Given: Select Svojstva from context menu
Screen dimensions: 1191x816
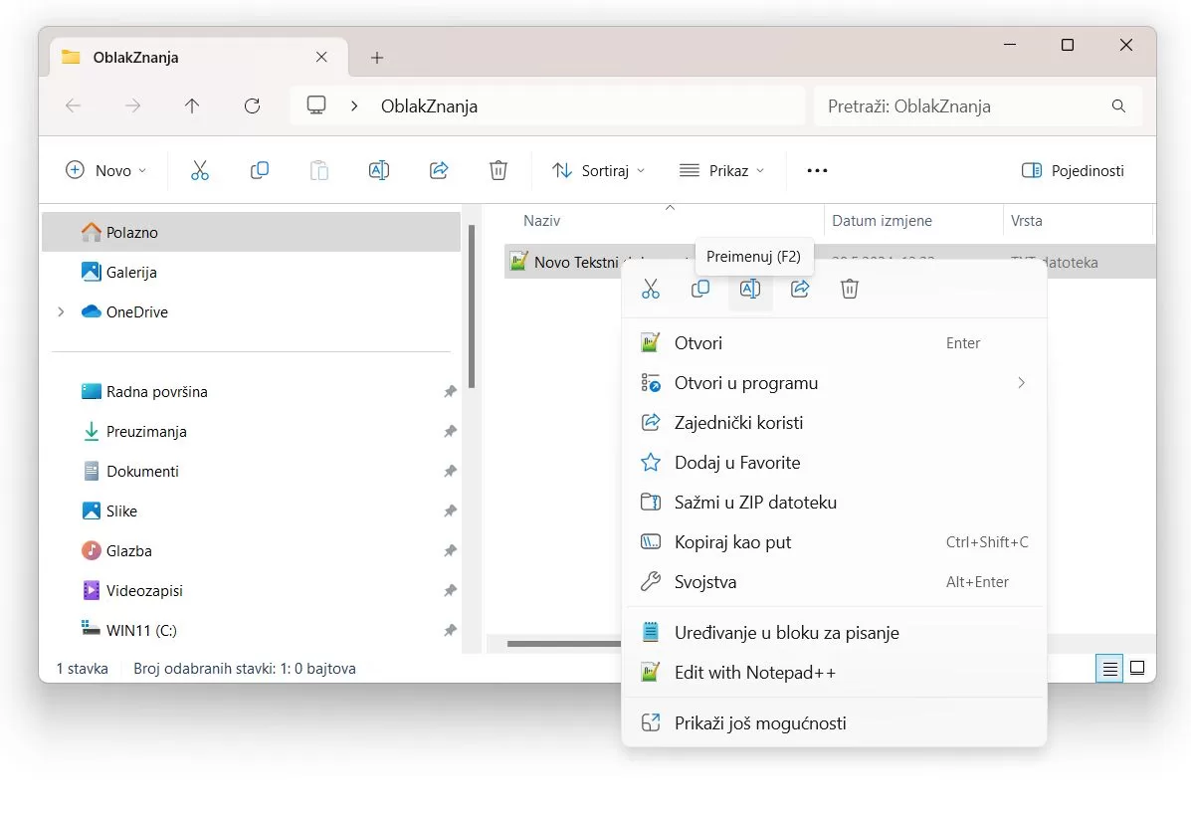Looking at the screenshot, I should tap(705, 582).
